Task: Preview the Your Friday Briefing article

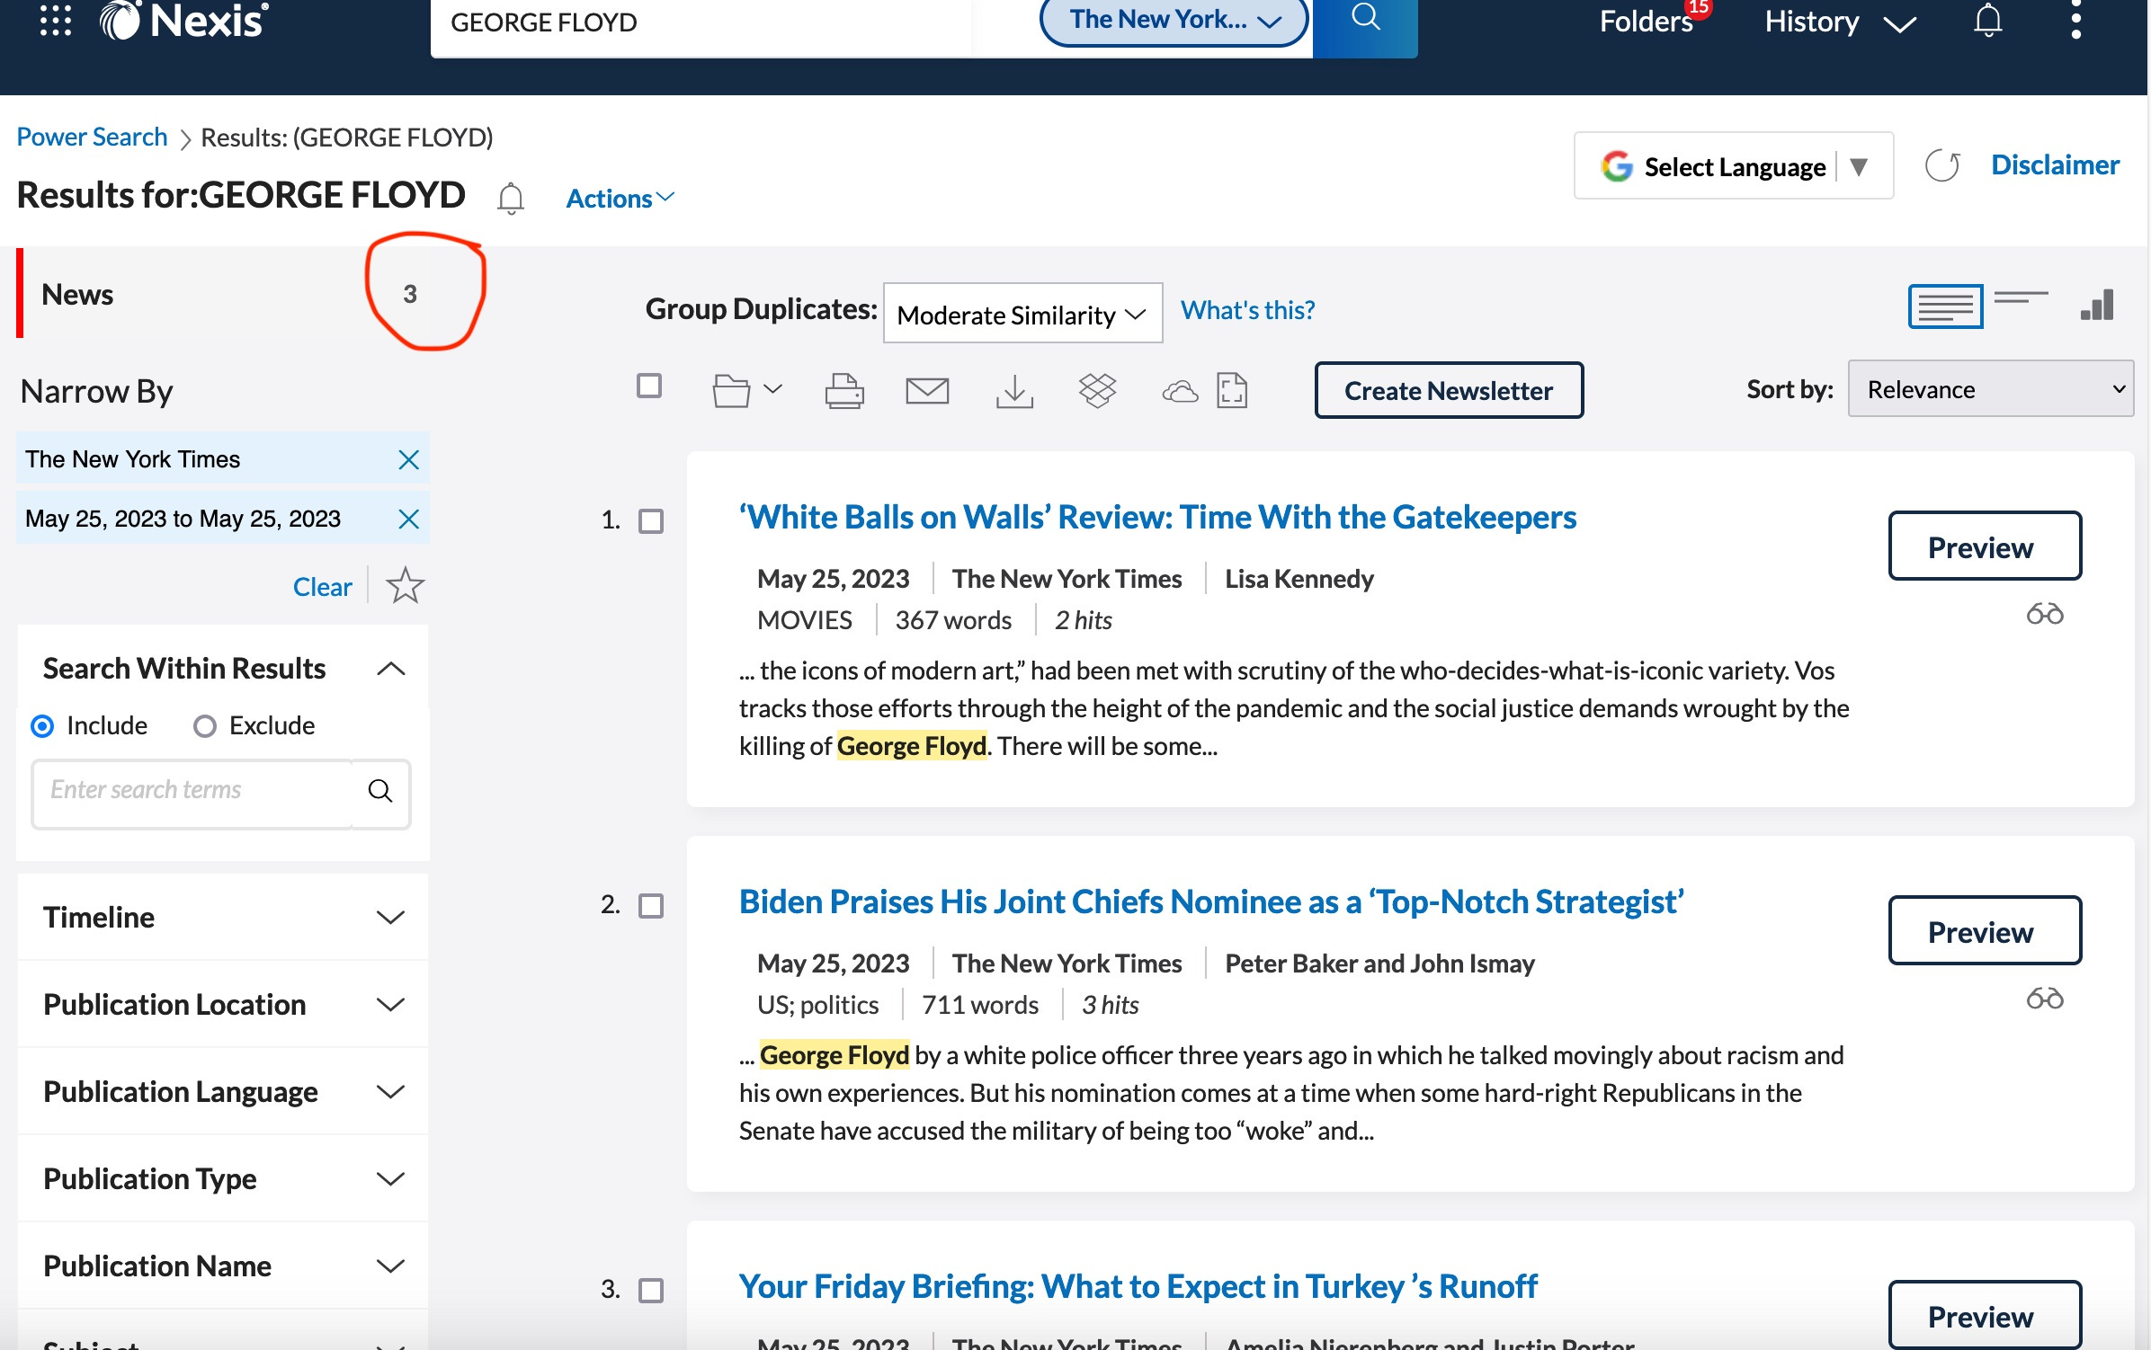Action: pos(1985,1315)
